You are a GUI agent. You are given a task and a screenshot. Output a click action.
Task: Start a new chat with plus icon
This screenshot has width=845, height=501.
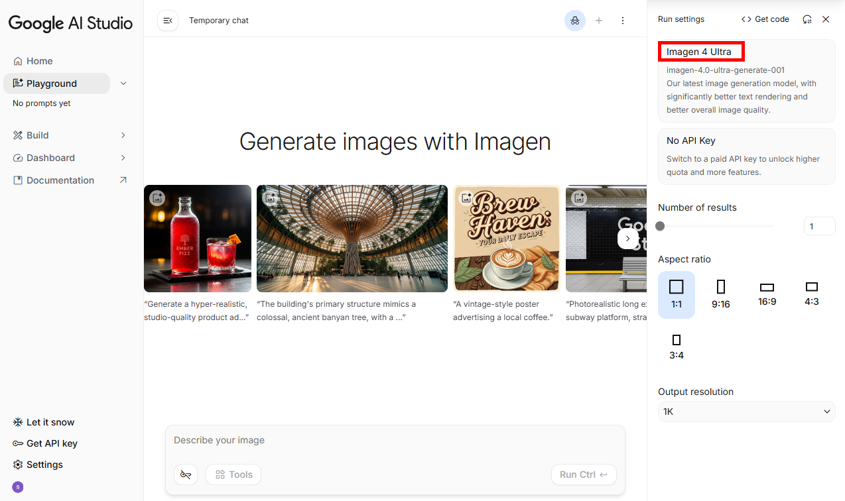pyautogui.click(x=599, y=21)
